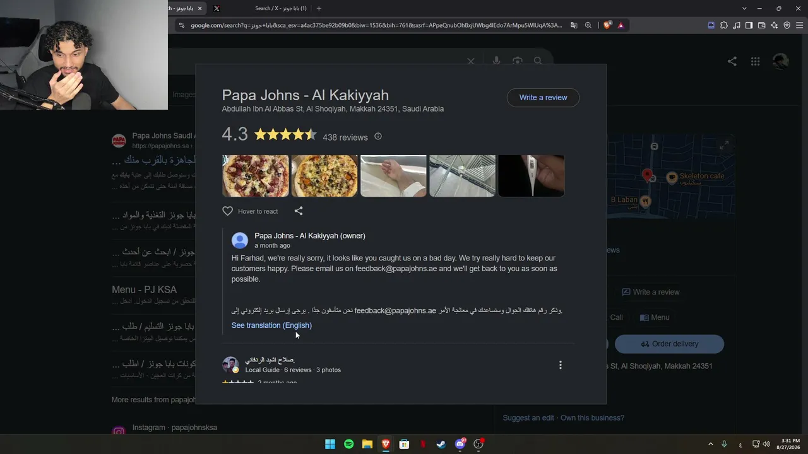The image size is (808, 454).
Task: Click the magnifier search icon in search box
Action: (538, 61)
